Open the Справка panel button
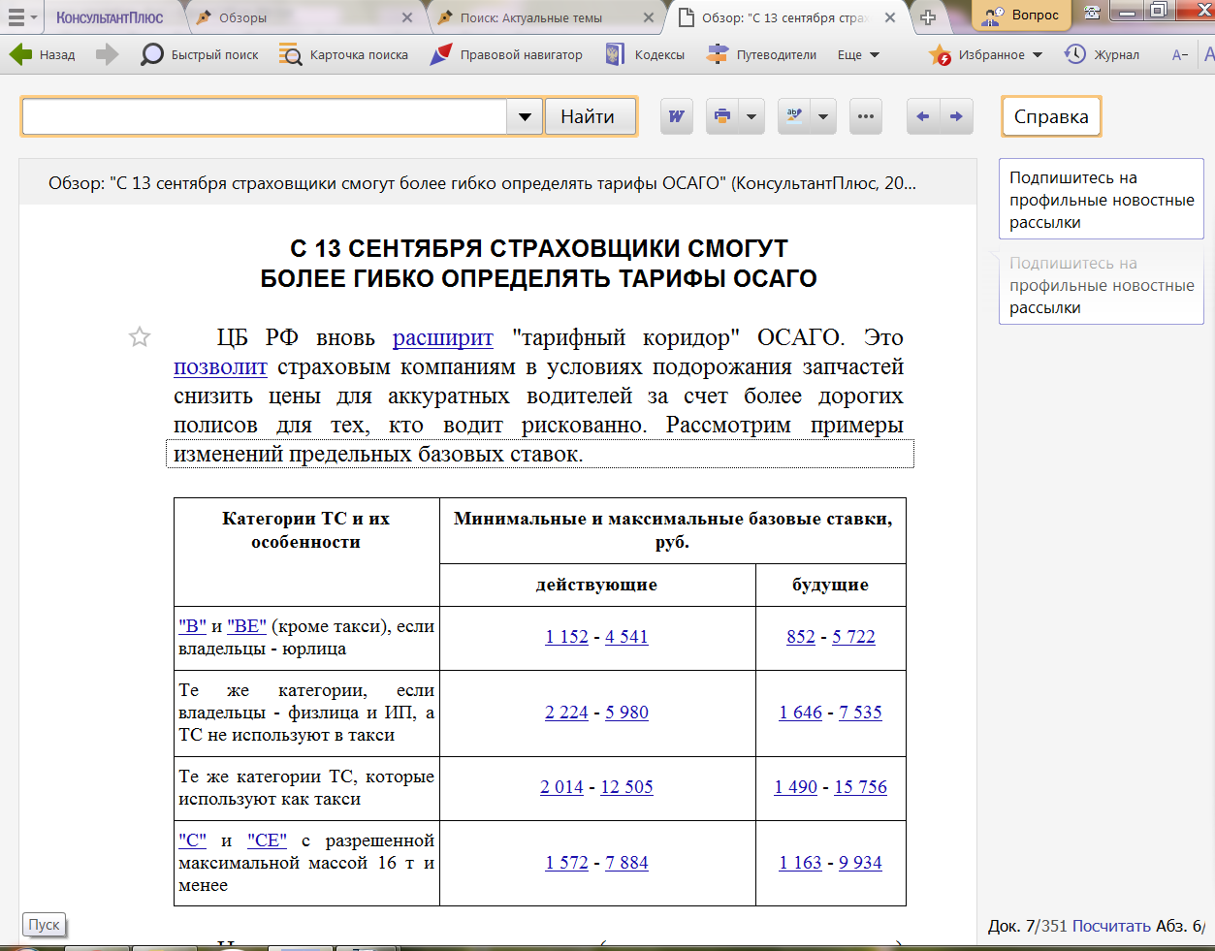Screen dimensions: 1215x951 point(1051,117)
